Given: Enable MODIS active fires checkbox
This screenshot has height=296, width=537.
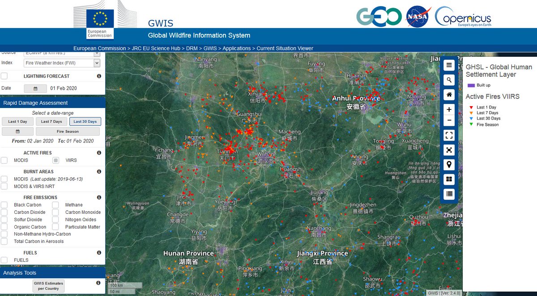Looking at the screenshot, I should click(x=4, y=160).
